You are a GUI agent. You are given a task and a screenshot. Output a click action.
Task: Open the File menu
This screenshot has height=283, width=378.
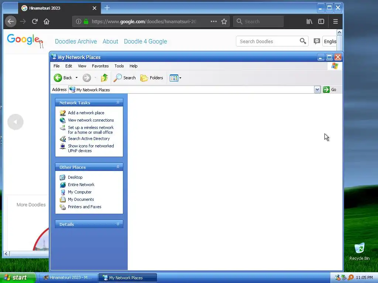tap(56, 66)
